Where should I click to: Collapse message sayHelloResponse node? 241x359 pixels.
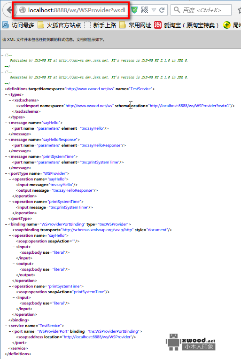pyautogui.click(x=6, y=140)
